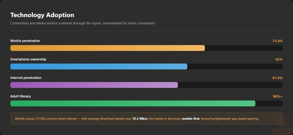Click the bold 15.3 Mb/s text
Image resolution: width=293 pixels, height=135 pixels.
tap(140, 119)
